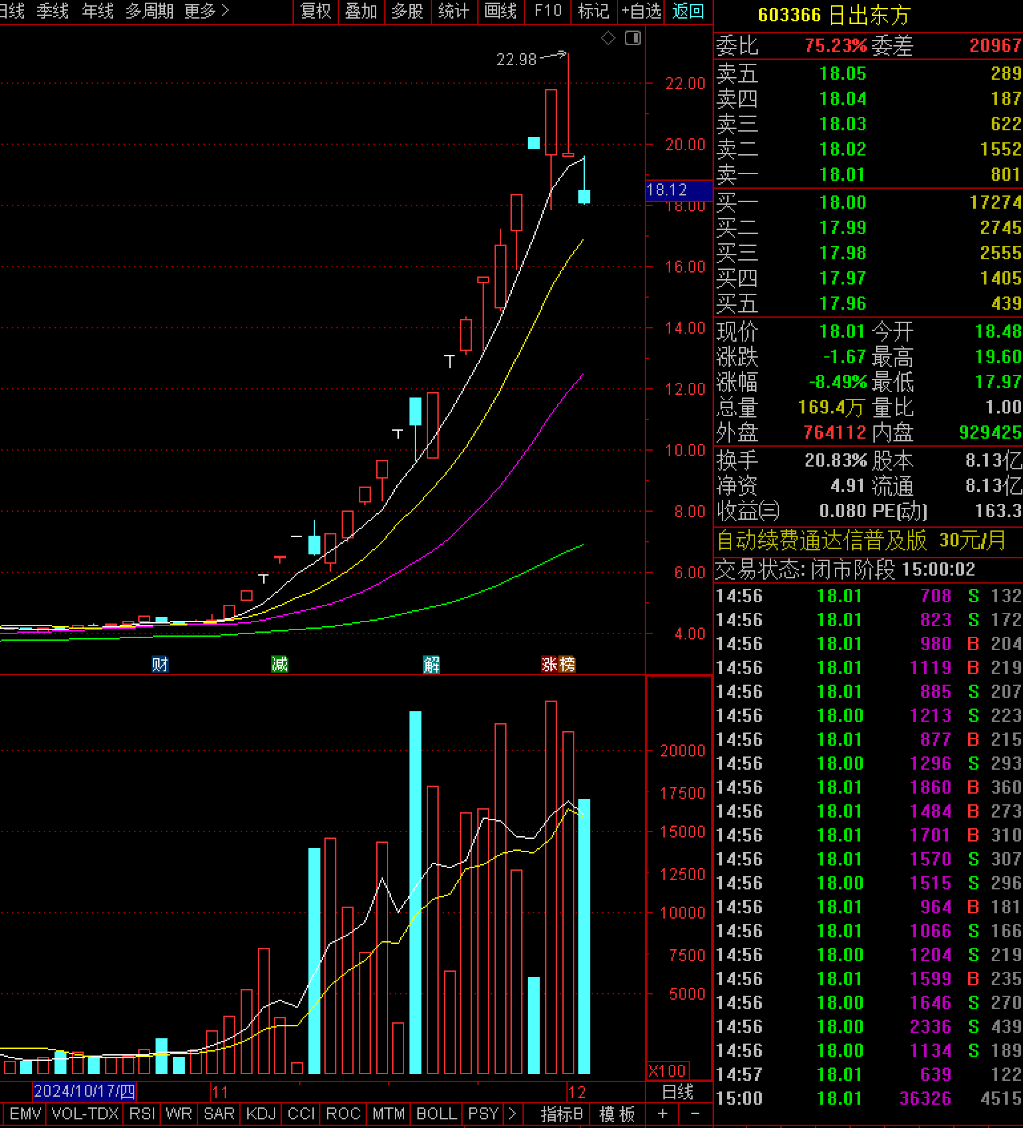Viewport: 1023px width, 1128px height.
Task: Select the KDJ indicator tab
Action: pos(261,1113)
